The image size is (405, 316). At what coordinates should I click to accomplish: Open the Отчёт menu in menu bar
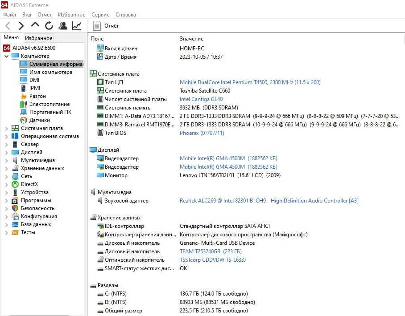[x=45, y=15]
